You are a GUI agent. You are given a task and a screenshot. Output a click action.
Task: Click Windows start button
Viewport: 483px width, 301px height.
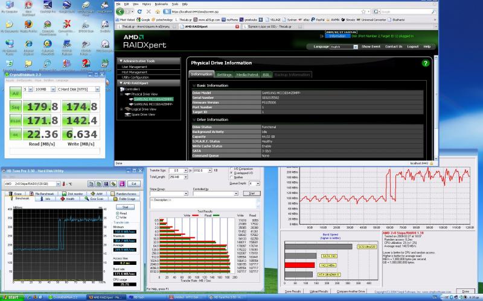click(11, 297)
